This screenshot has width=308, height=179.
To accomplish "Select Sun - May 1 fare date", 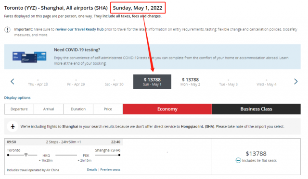I will coord(152,82).
